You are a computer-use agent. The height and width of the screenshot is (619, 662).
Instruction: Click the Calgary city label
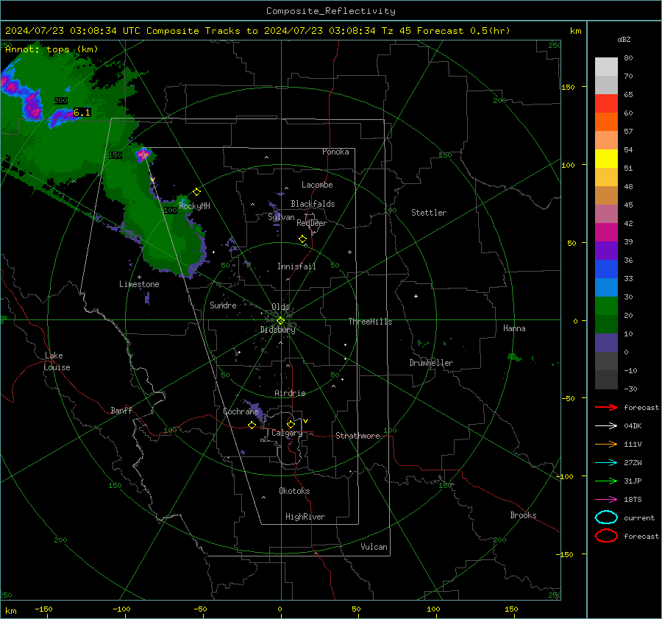(287, 433)
